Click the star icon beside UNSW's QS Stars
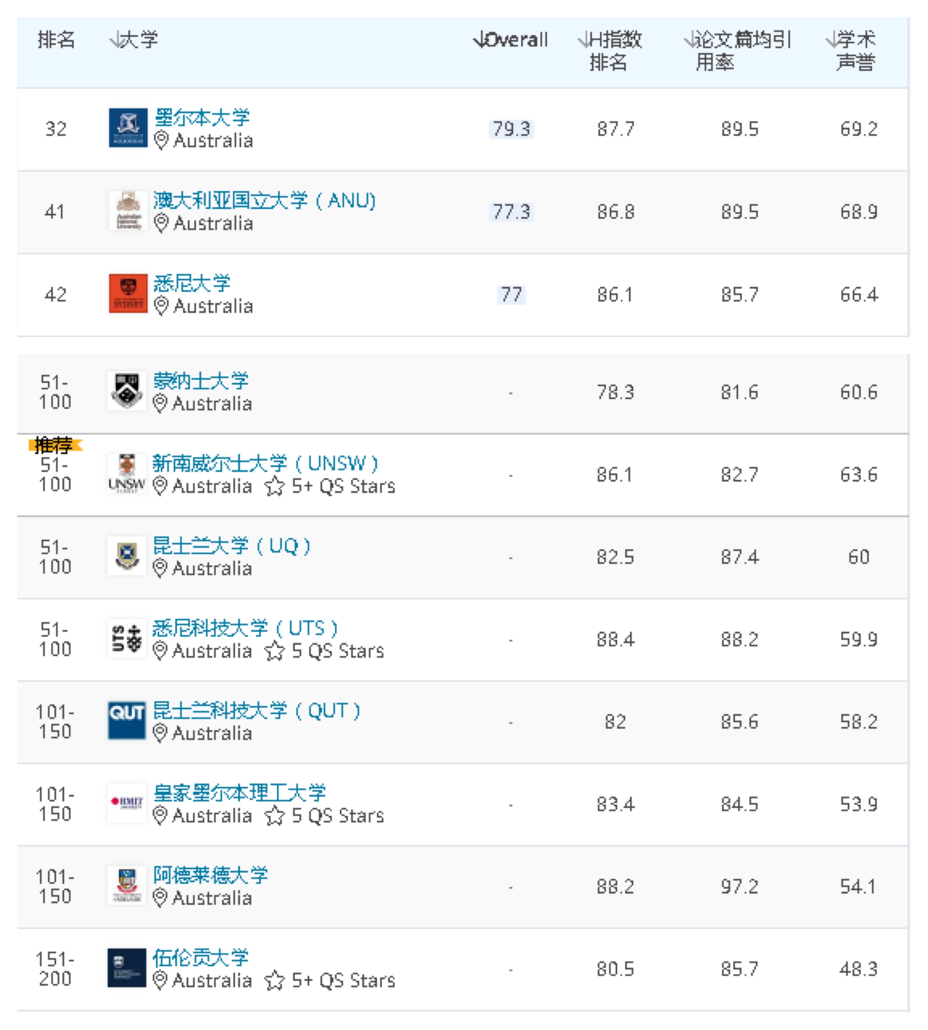Screen dimensions: 928x1030 click(x=275, y=486)
